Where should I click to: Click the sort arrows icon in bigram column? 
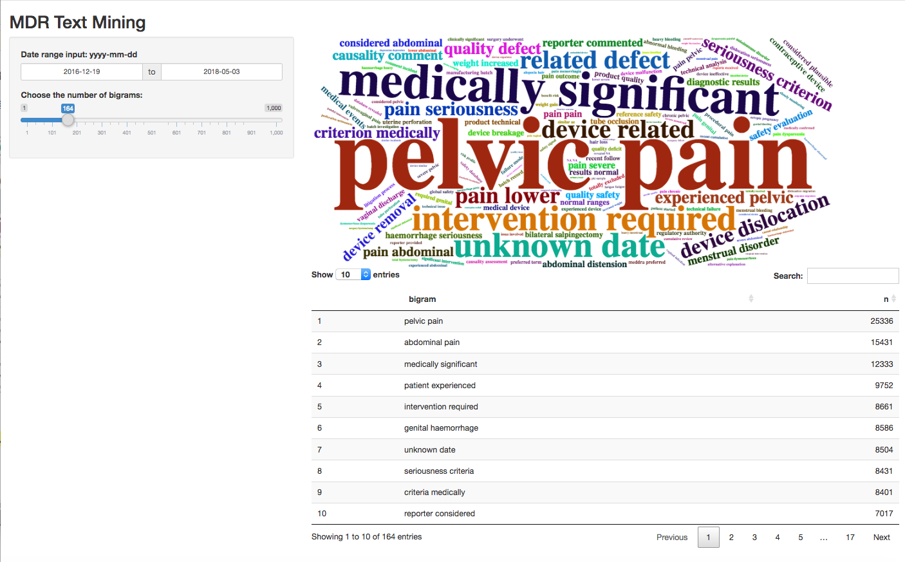point(751,299)
